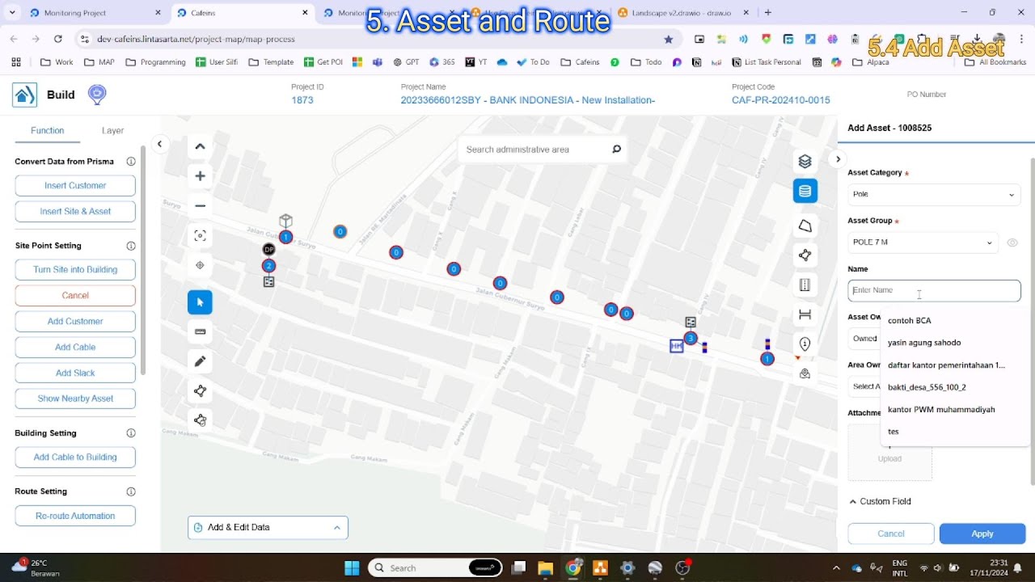This screenshot has width=1035, height=582.
Task: Open info for Site Point Setting
Action: 131,246
